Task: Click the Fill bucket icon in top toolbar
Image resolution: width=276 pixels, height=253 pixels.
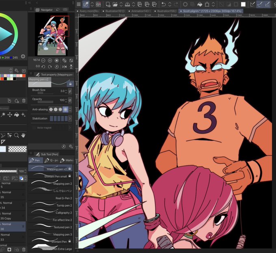Action: pyautogui.click(x=200, y=4)
